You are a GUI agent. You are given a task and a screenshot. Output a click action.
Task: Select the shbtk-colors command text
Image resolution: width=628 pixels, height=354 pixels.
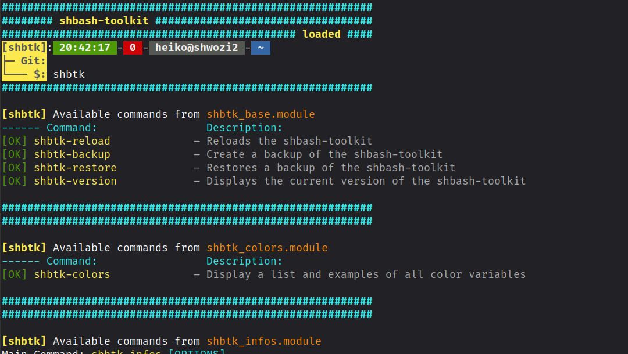pyautogui.click(x=72, y=274)
